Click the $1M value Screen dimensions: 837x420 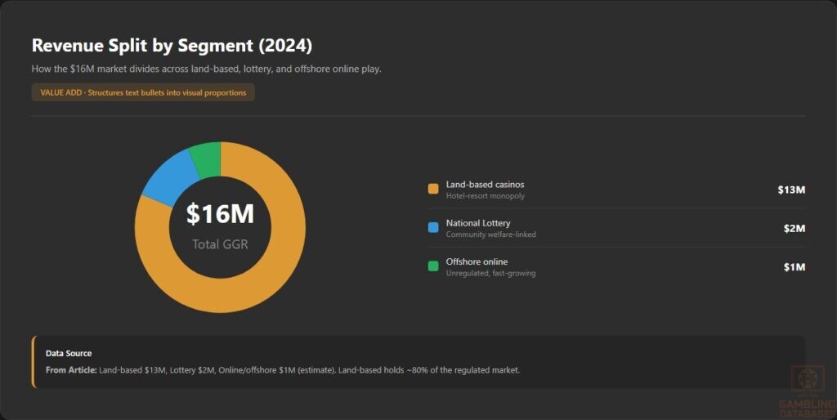pos(794,267)
